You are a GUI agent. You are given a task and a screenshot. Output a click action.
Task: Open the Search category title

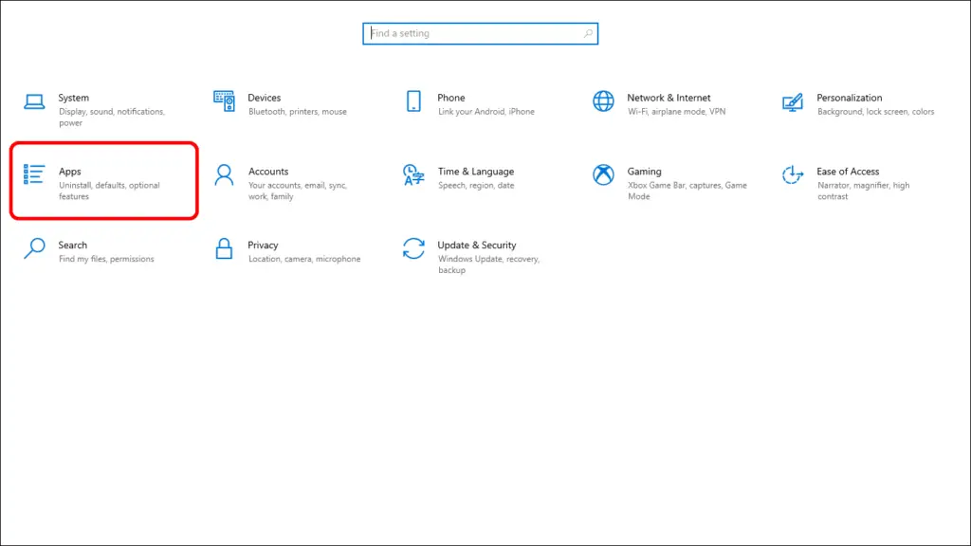72,246
